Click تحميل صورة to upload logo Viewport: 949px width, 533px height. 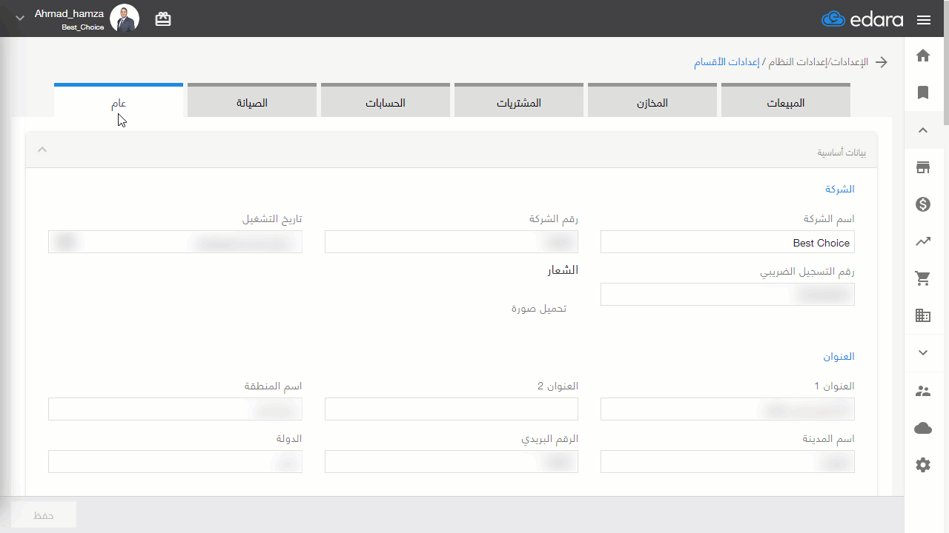(539, 308)
